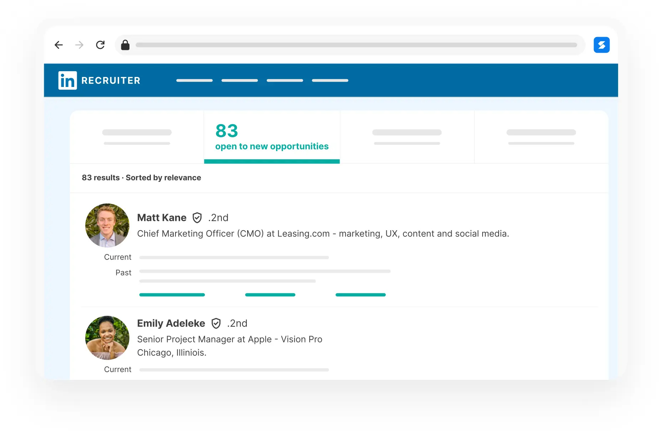662x433 pixels.
Task: Click the verified shield next to Matt Kane
Action: pyautogui.click(x=197, y=217)
